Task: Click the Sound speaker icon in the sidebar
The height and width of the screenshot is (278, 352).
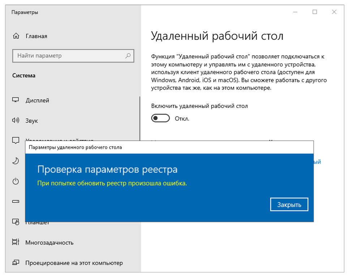Action: pyautogui.click(x=16, y=121)
